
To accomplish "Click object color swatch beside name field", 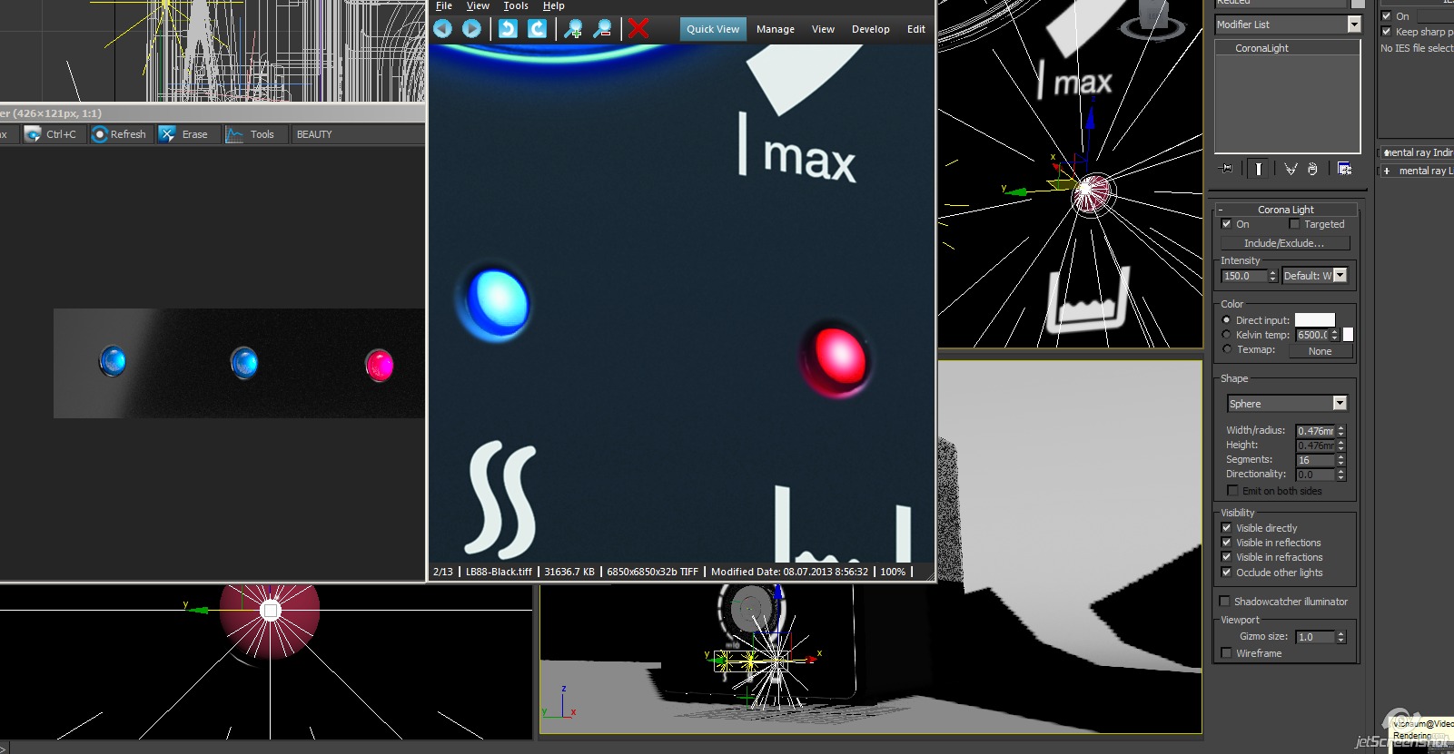I will 1358,4.
